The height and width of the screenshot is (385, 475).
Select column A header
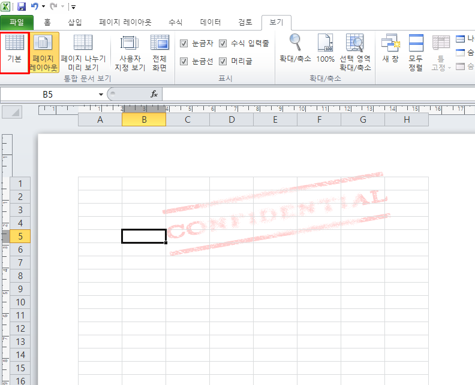click(x=100, y=120)
